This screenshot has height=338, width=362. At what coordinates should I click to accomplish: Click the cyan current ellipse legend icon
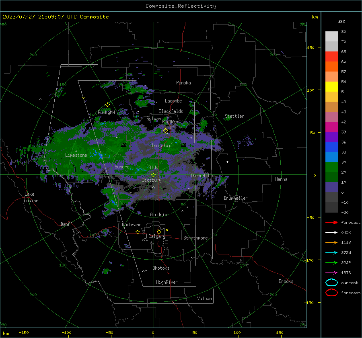point(331,283)
